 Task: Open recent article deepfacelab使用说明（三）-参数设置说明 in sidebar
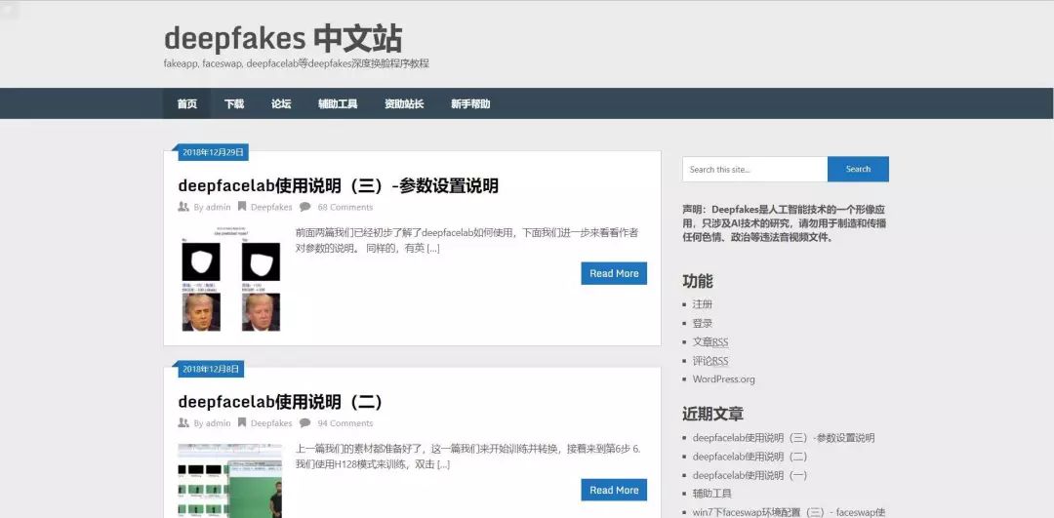784,438
